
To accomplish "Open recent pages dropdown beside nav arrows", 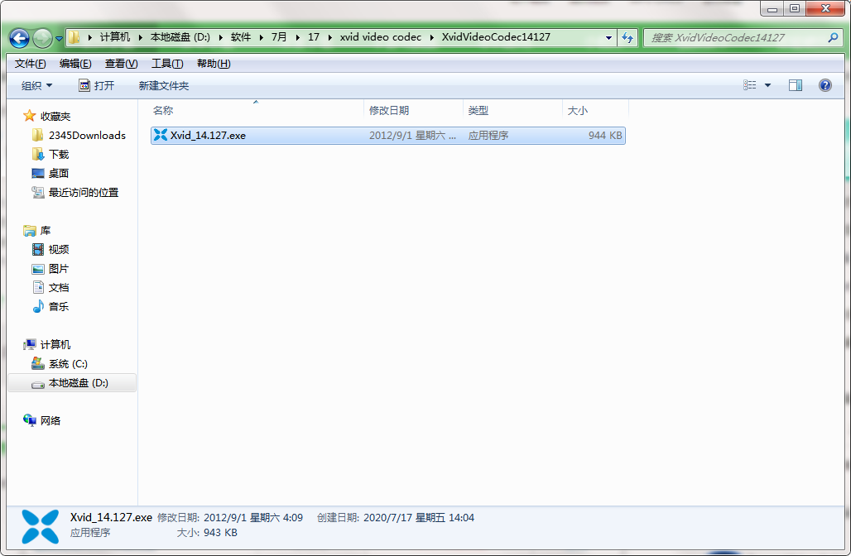I will click(x=59, y=39).
